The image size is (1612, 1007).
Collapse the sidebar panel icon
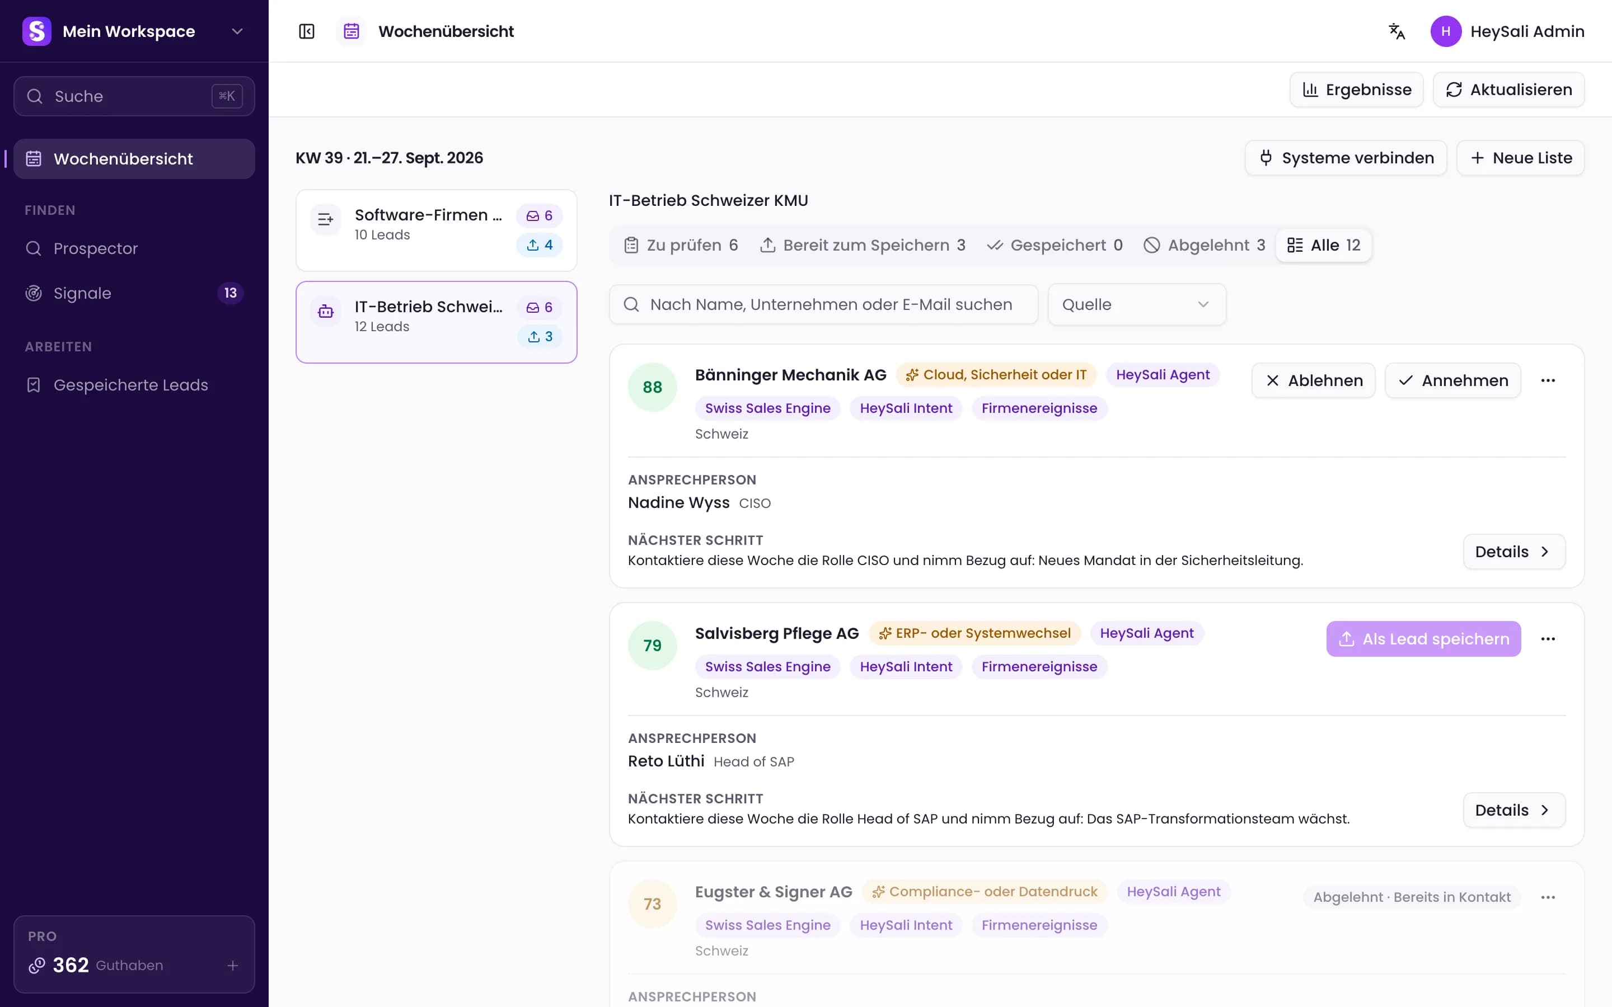pyautogui.click(x=306, y=31)
